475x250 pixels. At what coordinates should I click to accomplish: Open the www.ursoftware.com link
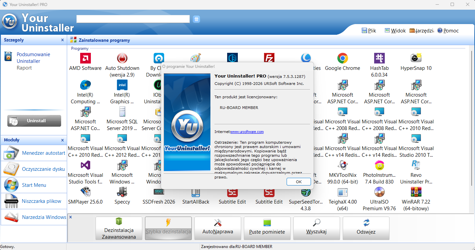[x=247, y=132]
